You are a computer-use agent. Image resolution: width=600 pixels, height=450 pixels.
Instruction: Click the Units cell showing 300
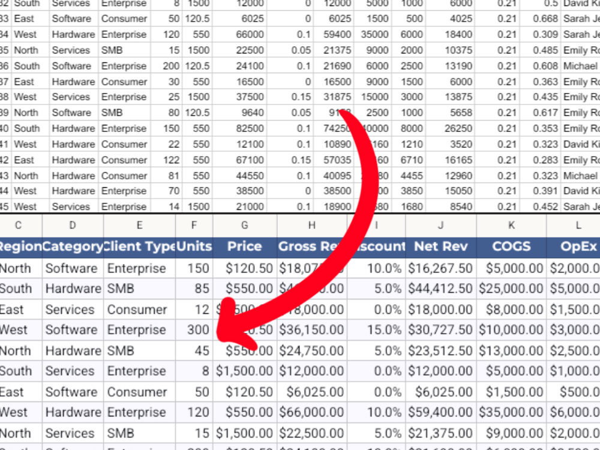click(x=194, y=330)
